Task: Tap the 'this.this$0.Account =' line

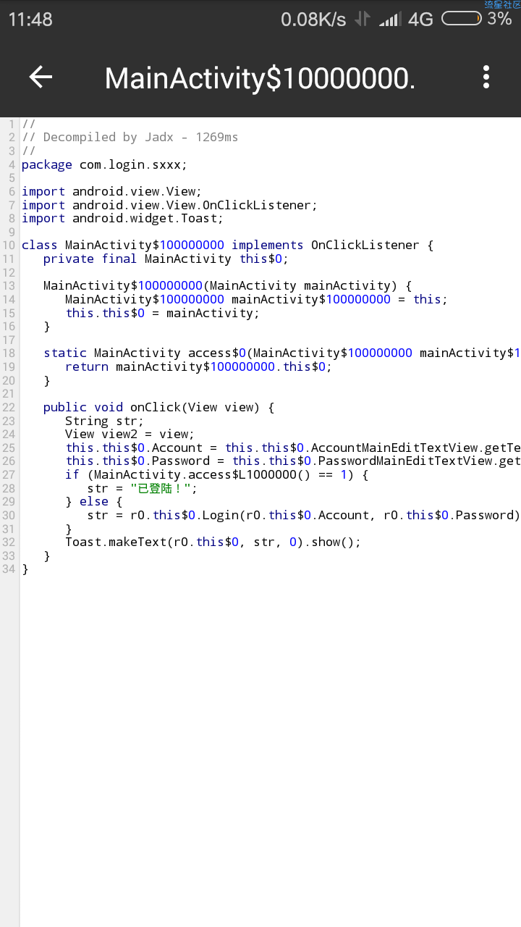Action: pyautogui.click(x=293, y=448)
